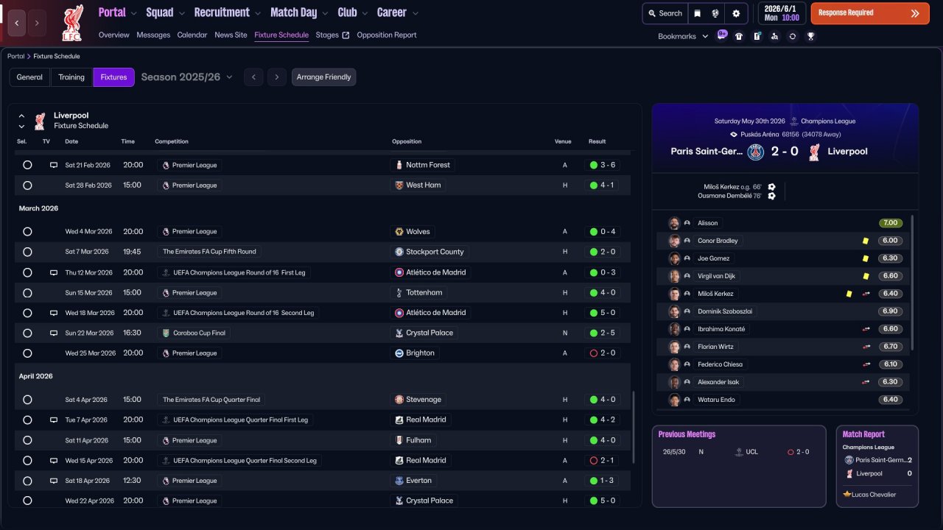The image size is (943, 530).
Task: Click the navigate back arrow in the header
Action: [16, 24]
